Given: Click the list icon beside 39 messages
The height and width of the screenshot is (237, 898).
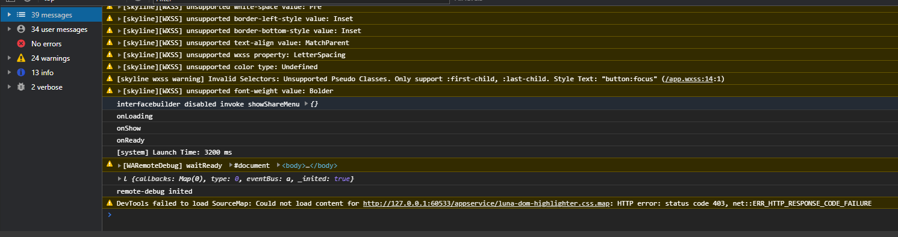Looking at the screenshot, I should click(21, 14).
